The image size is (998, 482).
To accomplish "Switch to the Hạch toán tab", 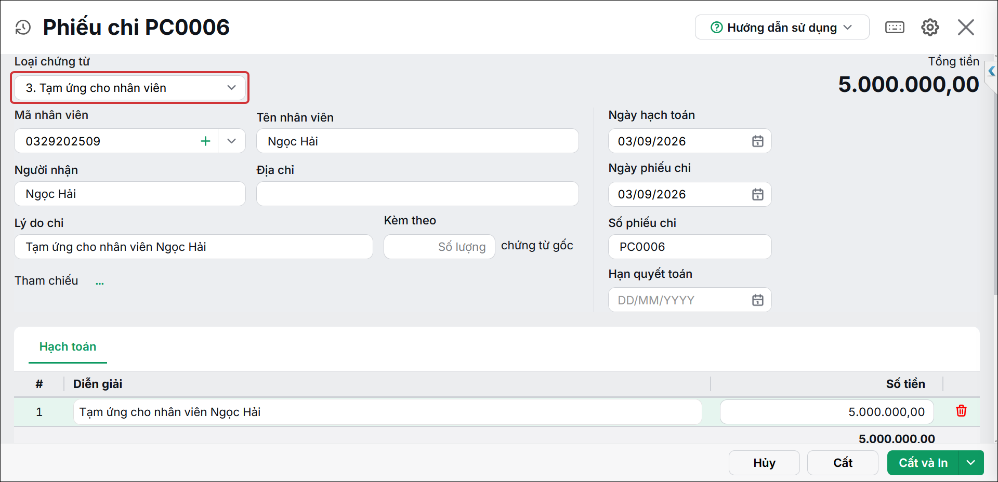I will pos(68,347).
